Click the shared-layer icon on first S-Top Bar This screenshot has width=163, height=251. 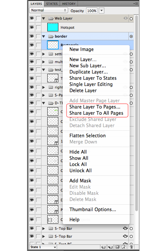coord(125,228)
